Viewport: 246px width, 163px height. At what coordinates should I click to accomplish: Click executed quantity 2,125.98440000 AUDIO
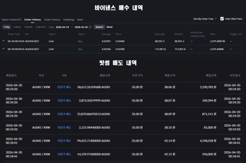(94, 128)
